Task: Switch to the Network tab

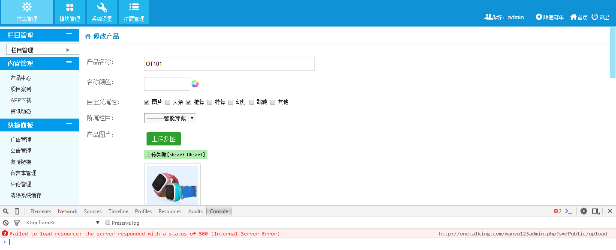Action: 68,211
